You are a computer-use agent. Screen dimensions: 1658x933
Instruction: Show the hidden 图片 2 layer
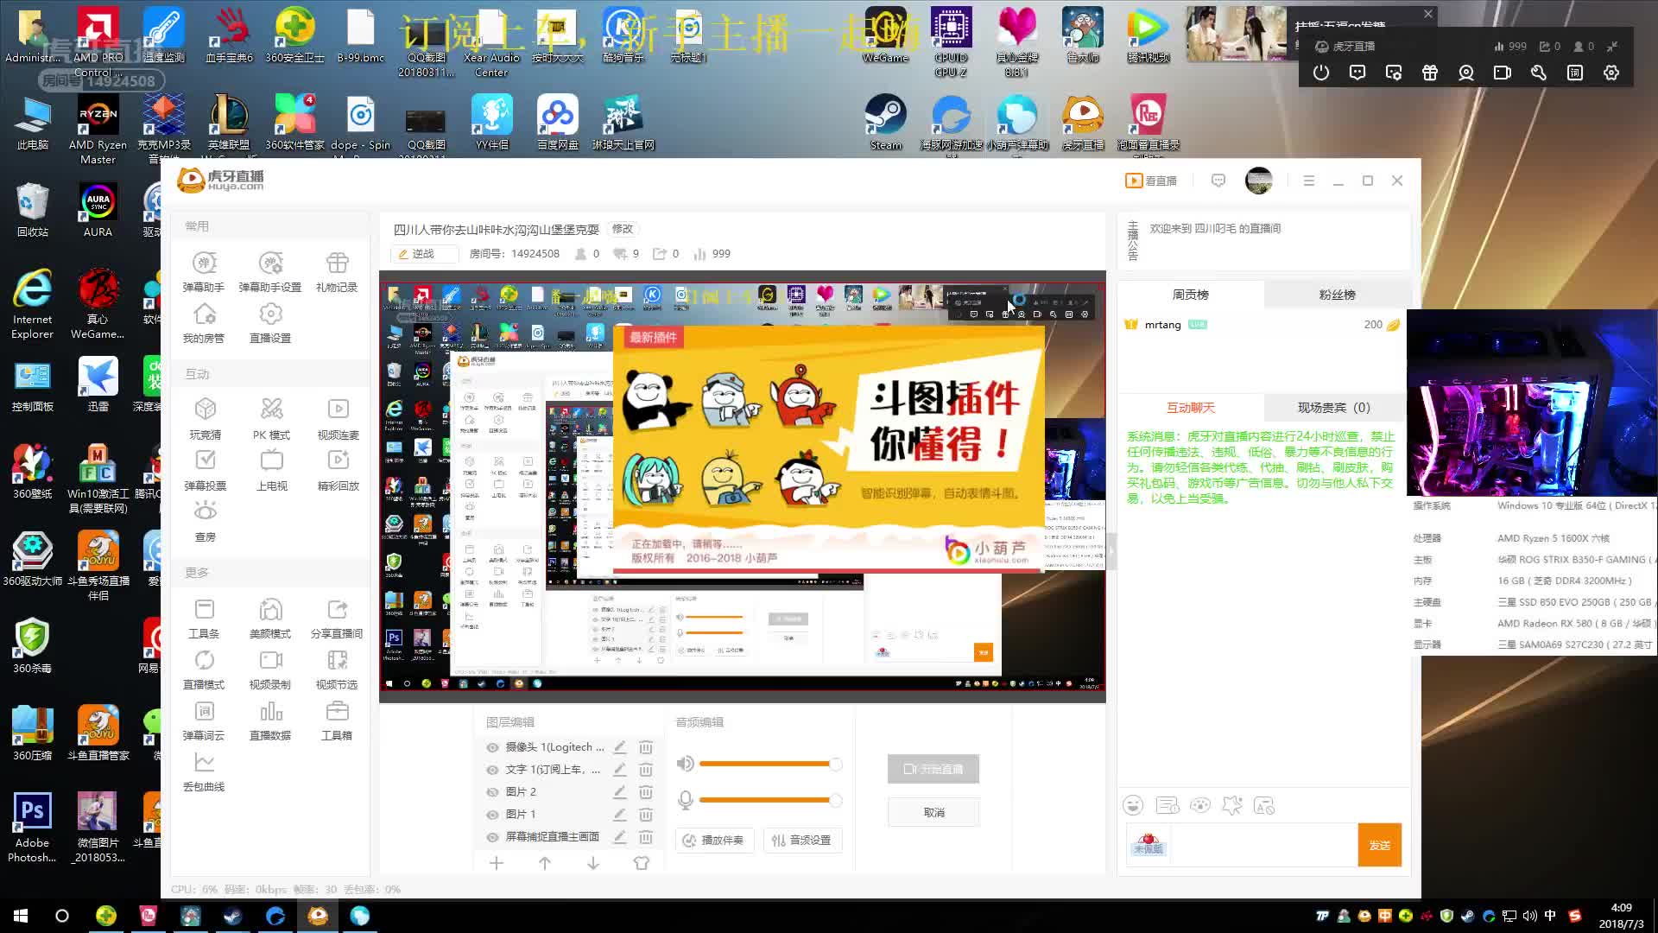coord(492,792)
